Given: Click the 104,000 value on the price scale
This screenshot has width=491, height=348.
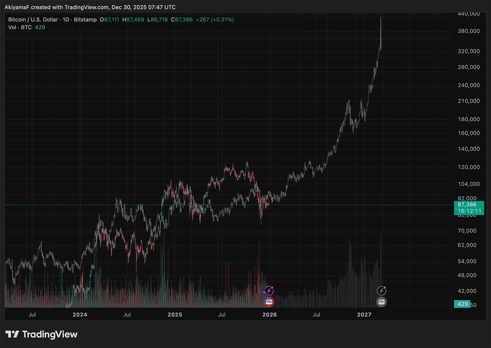Looking at the screenshot, I should coord(468,184).
